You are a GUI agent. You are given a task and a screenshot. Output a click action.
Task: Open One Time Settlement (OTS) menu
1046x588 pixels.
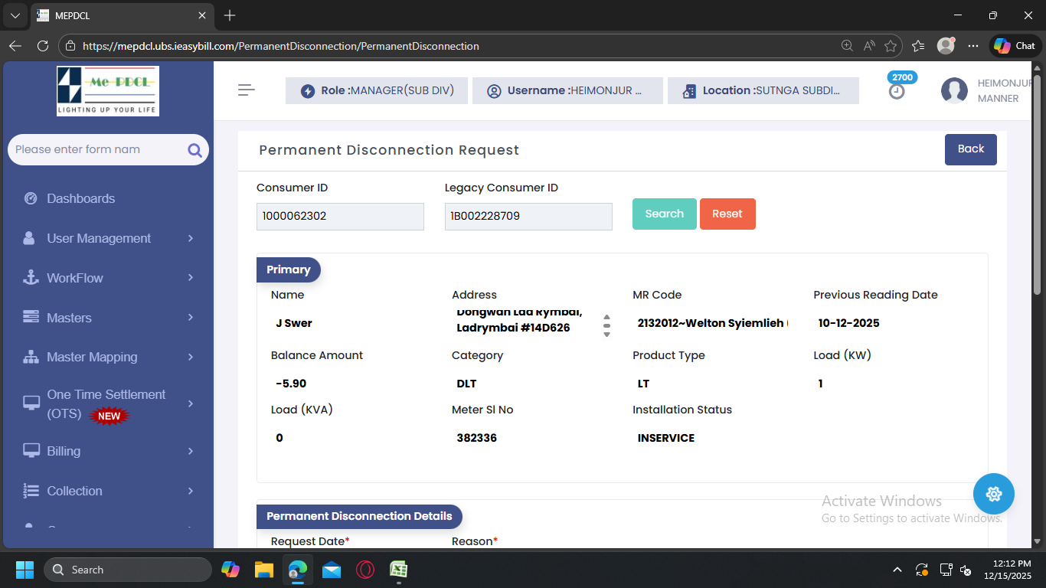[x=107, y=403]
